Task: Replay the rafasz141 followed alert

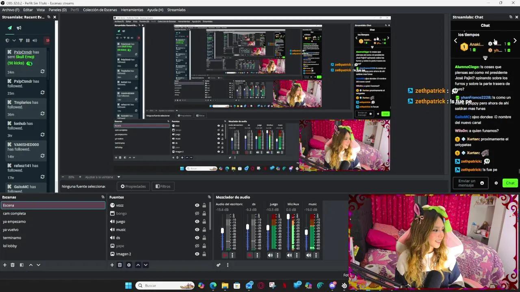Action: tap(42, 177)
